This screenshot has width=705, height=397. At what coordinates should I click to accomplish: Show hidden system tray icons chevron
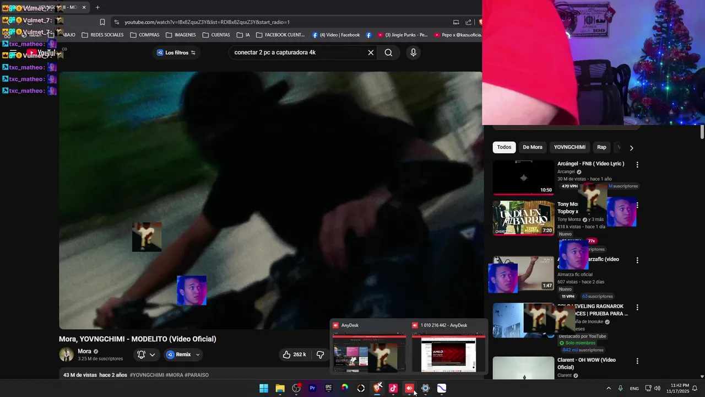608,388
